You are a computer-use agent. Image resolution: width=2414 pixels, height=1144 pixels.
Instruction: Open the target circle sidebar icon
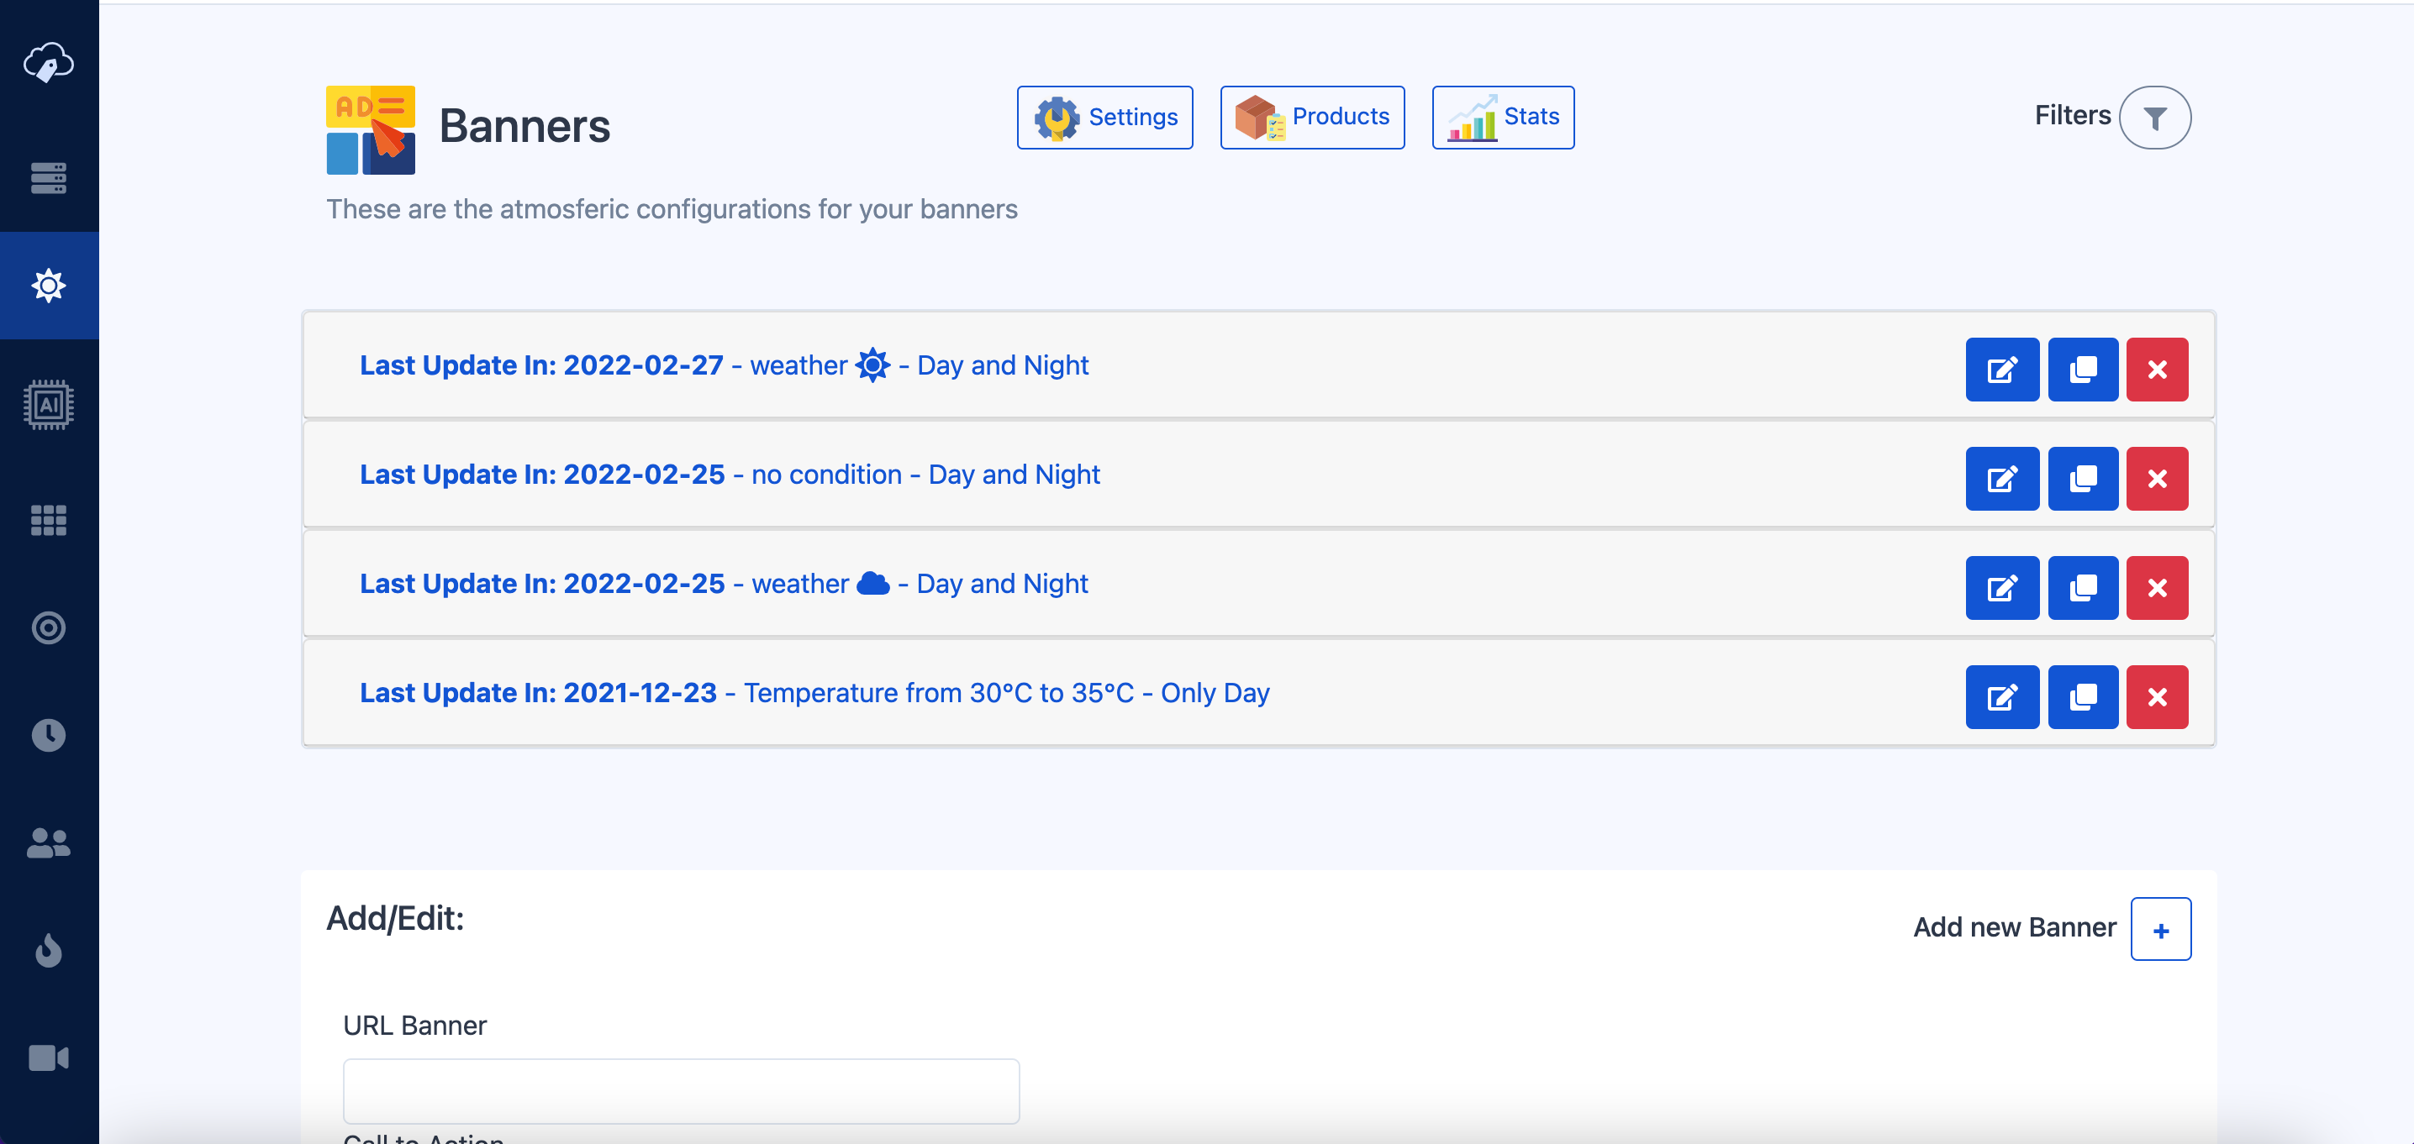(49, 627)
